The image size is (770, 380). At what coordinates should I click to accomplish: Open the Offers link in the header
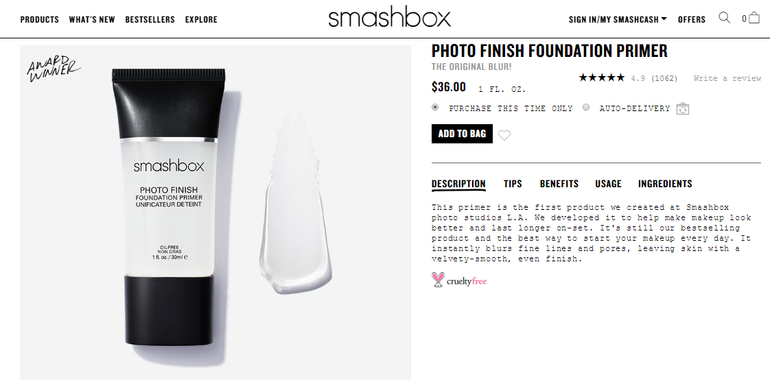tap(692, 20)
